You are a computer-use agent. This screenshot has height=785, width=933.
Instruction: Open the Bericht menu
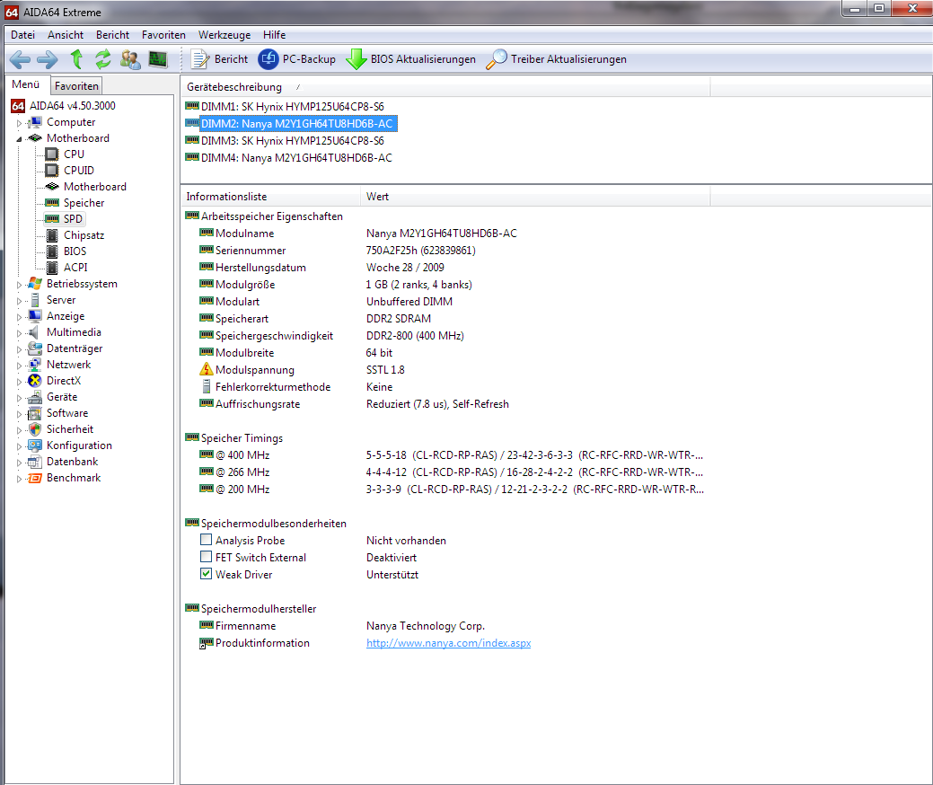[x=112, y=35]
